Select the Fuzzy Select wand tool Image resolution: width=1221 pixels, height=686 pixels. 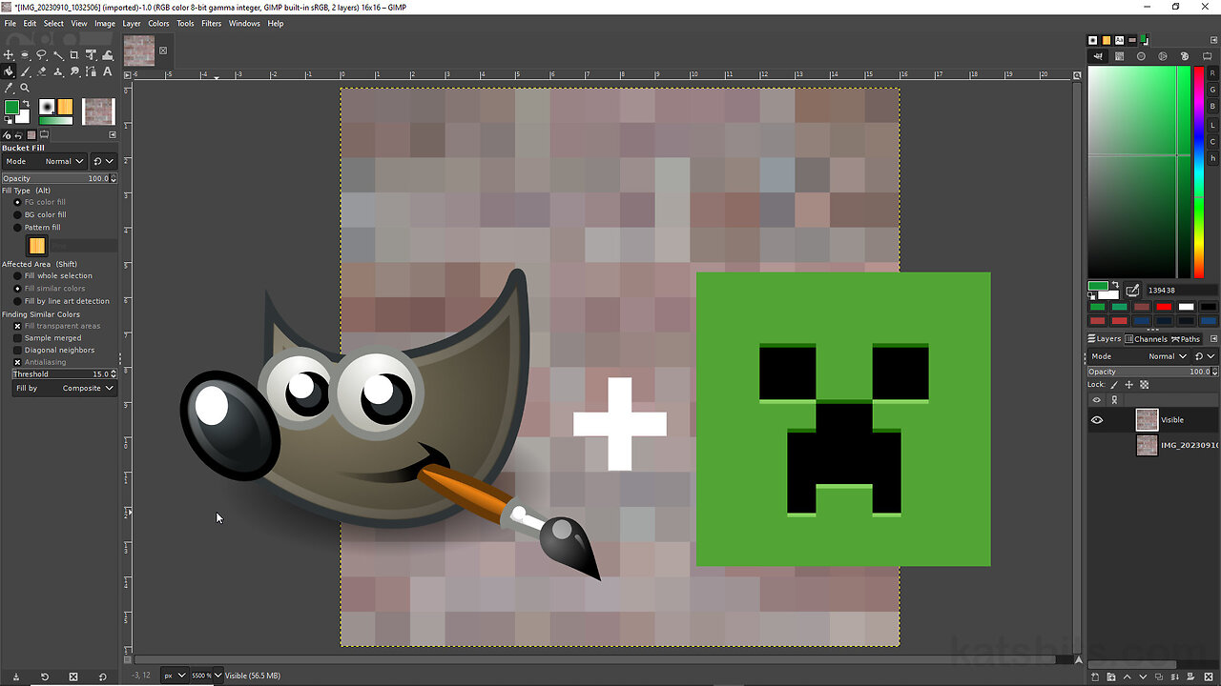click(58, 55)
